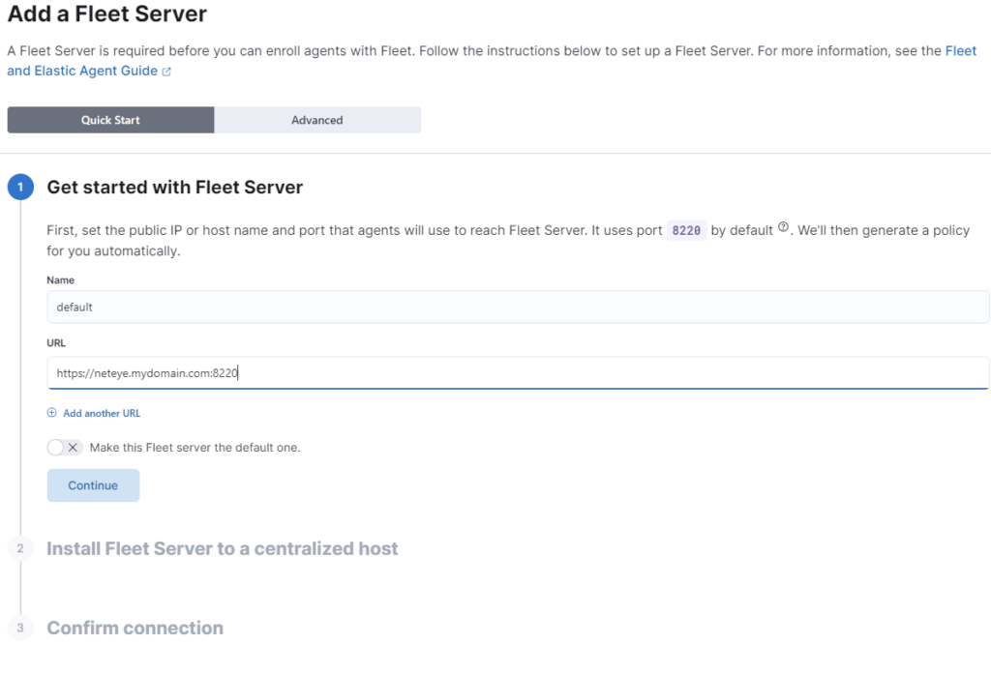Click the plus icon beside Add another URL
991x674 pixels.
52,413
